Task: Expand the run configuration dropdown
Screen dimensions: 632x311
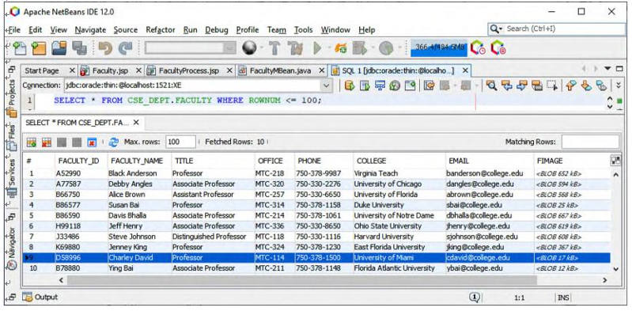Action: 230,48
